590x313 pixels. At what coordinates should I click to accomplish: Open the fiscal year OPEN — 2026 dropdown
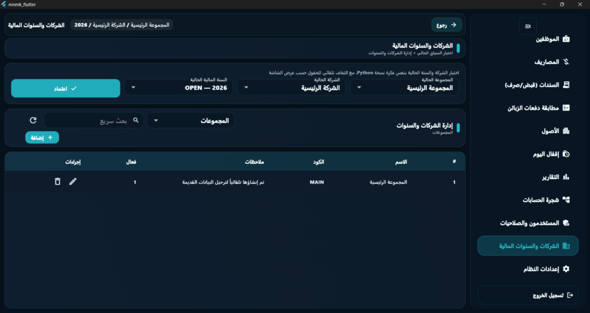[x=179, y=87]
